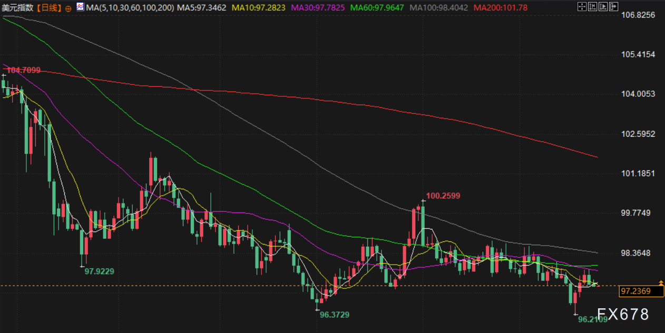The width and height of the screenshot is (665, 333).
Task: Toggle the yellow MA10:97.2823 label
Action: pyautogui.click(x=259, y=8)
